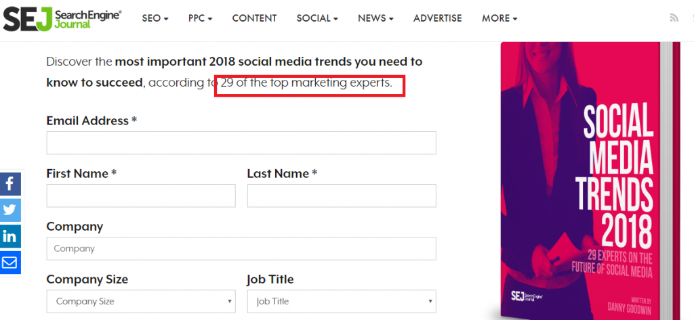Share page via LinkedIn icon
This screenshot has width=694, height=320.
point(10,236)
